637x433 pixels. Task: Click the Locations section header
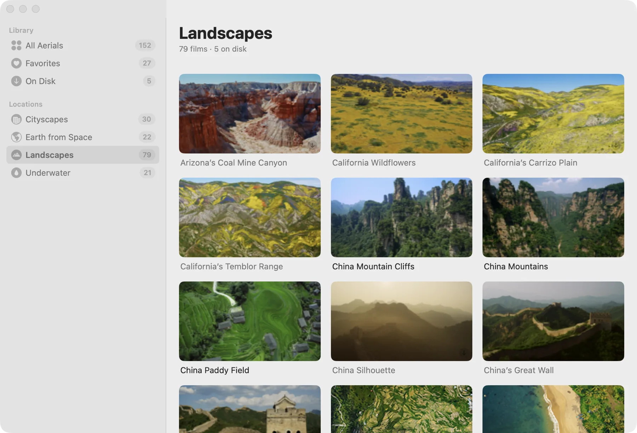[x=26, y=104]
